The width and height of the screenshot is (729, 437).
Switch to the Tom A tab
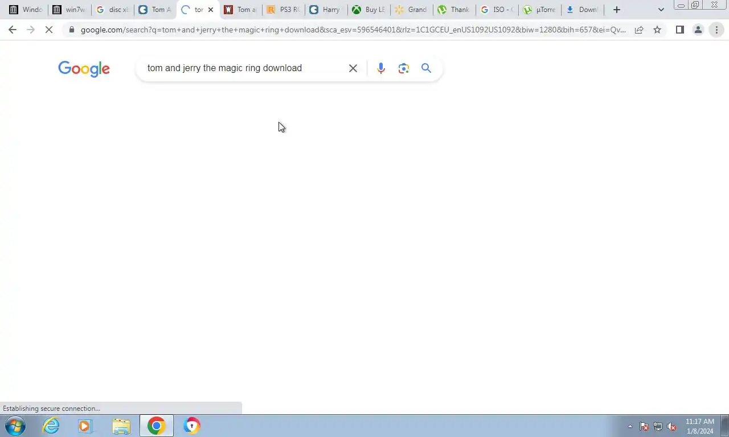coord(155,10)
